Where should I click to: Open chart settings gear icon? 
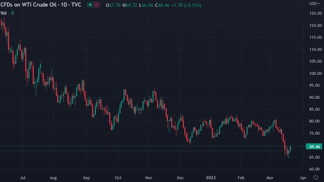316,177
